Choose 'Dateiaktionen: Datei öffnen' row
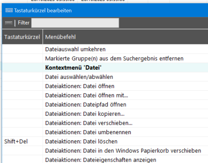208x163 pixels. click(x=80, y=86)
